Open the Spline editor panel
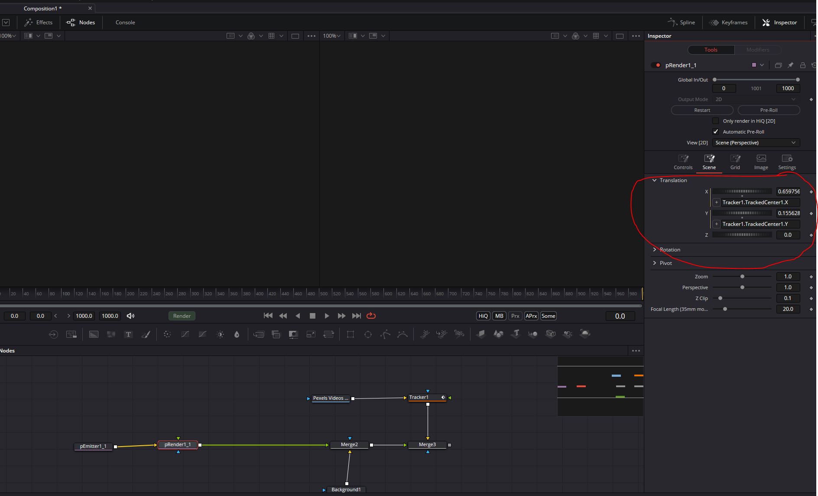 [682, 23]
